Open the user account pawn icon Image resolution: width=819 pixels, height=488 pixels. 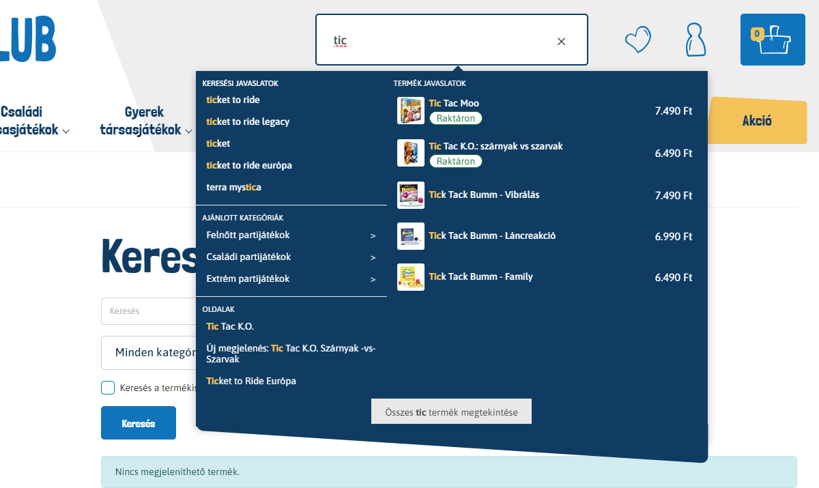[695, 40]
